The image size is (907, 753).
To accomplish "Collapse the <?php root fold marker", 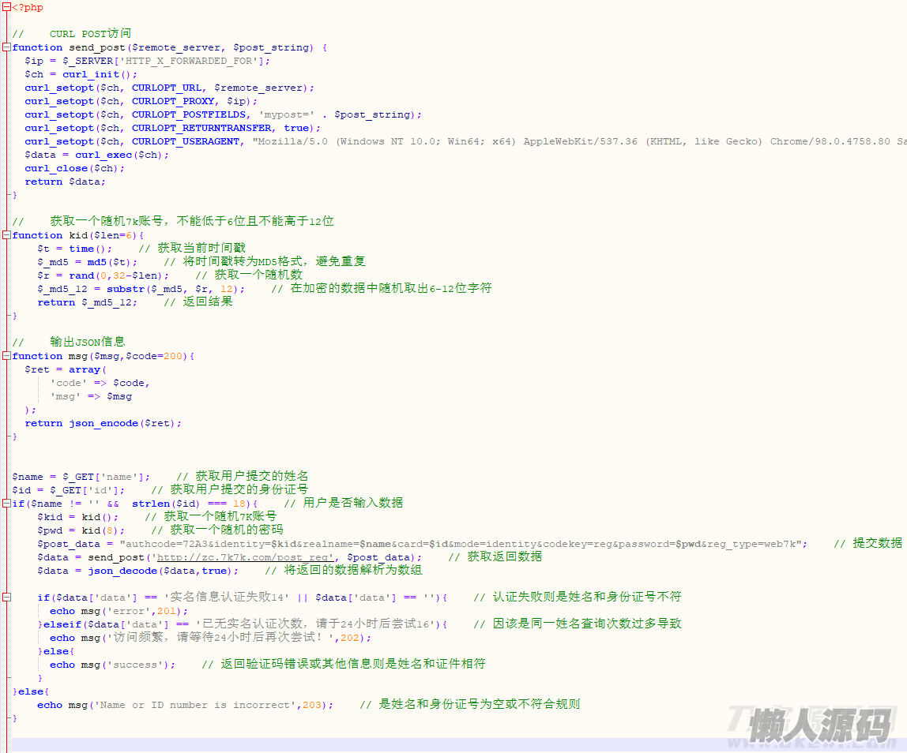I will tap(6, 7).
